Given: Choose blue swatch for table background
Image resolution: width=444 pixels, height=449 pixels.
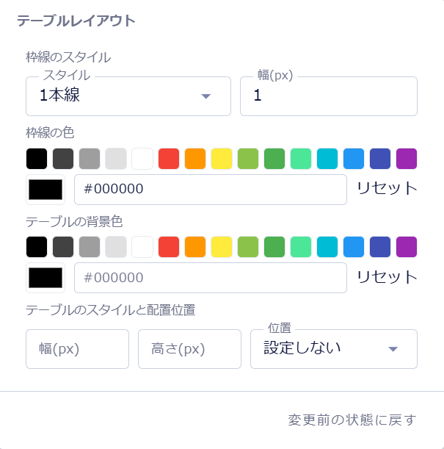Looking at the screenshot, I should (x=354, y=247).
